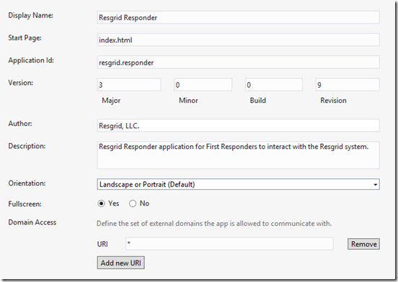Click the Description text area

pos(238,155)
